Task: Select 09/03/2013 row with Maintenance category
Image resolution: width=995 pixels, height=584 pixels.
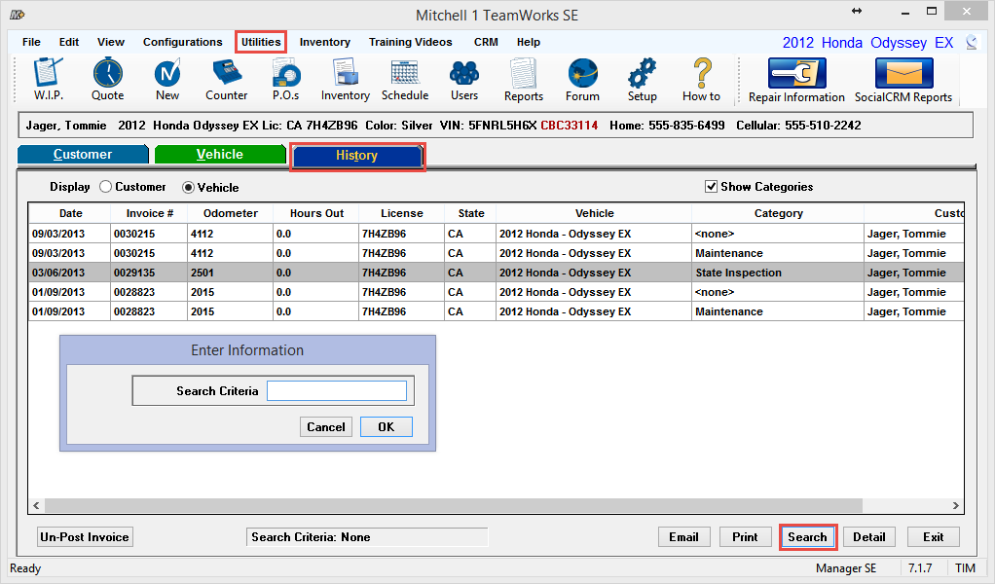Action: (497, 253)
